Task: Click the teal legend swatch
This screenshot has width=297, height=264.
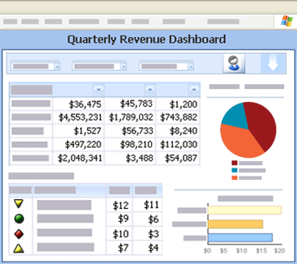Action: [234, 171]
